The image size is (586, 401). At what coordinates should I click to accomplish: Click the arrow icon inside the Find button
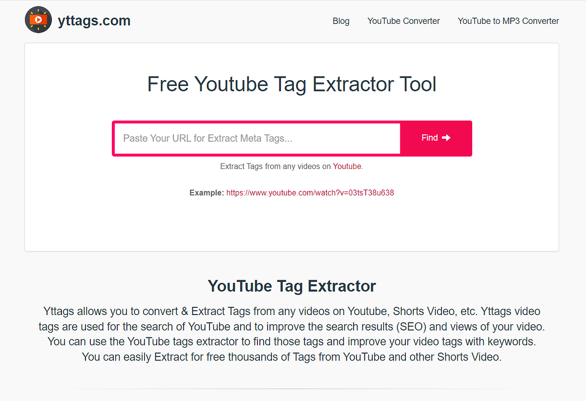446,138
